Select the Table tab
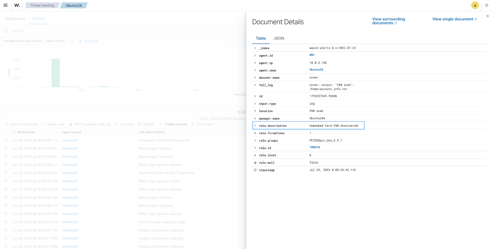This screenshot has height=249, width=492. 261,38
